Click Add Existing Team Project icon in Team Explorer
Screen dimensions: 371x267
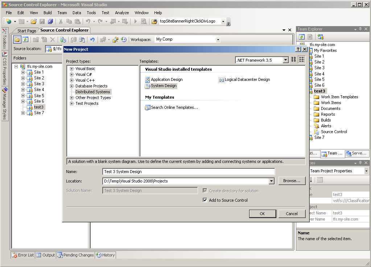(321, 37)
